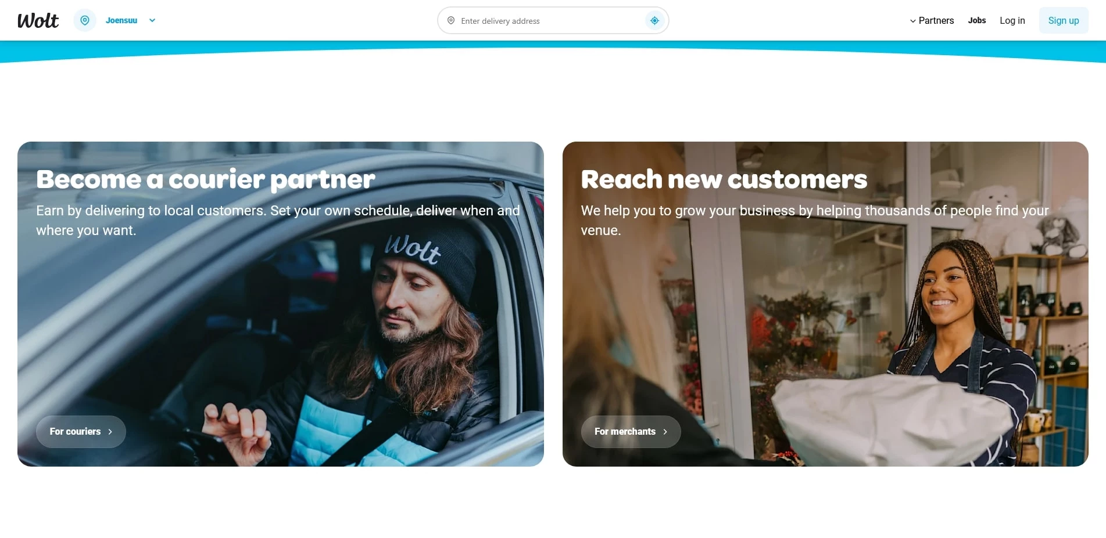Viewport: 1106px width, 538px height.
Task: Click the location pin icon beside Joensuu
Action: [85, 20]
